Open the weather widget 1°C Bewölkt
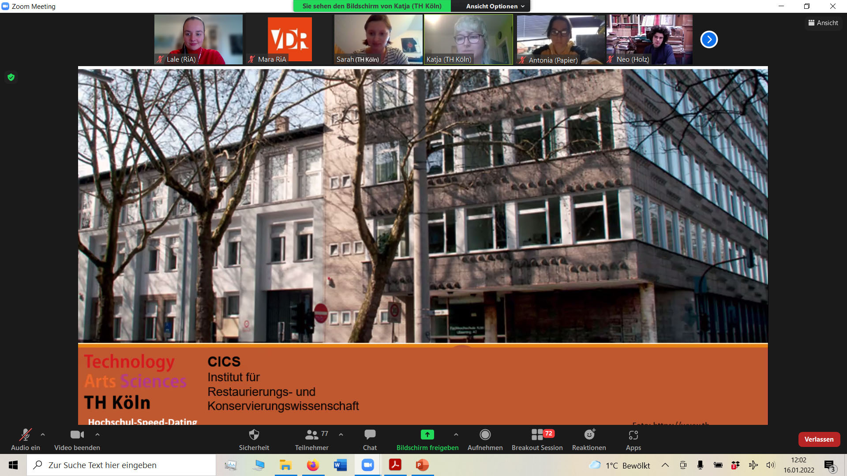Viewport: 847px width, 476px height. pos(619,465)
